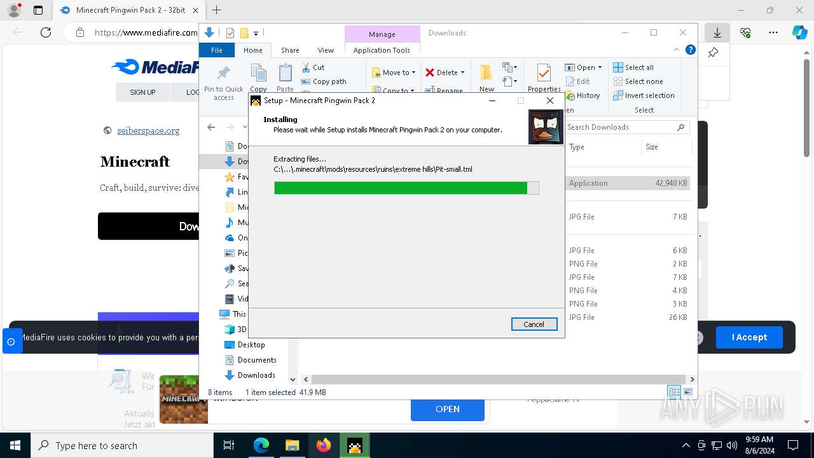Click the installer extraction progress bar

[x=406, y=188]
